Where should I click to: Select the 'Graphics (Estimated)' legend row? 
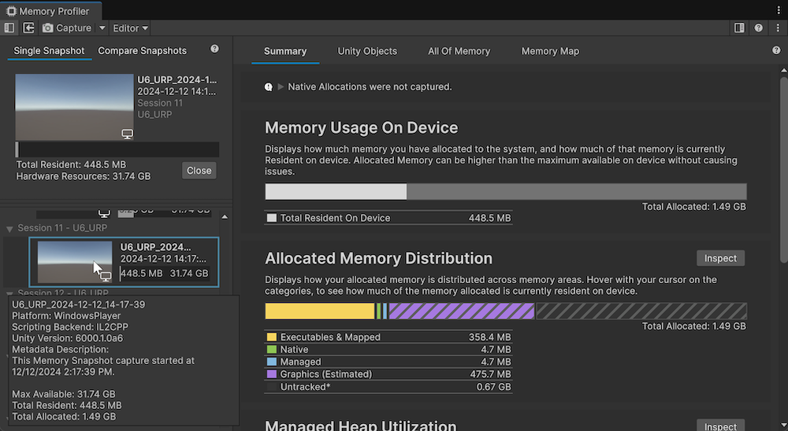click(388, 374)
